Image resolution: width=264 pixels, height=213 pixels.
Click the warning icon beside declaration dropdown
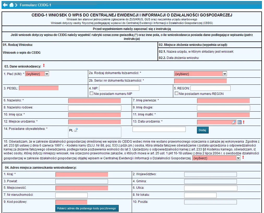[243, 157]
